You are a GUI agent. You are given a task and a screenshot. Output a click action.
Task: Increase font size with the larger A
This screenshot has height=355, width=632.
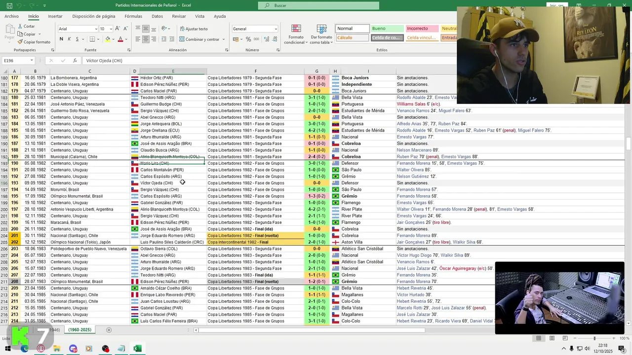click(x=118, y=29)
